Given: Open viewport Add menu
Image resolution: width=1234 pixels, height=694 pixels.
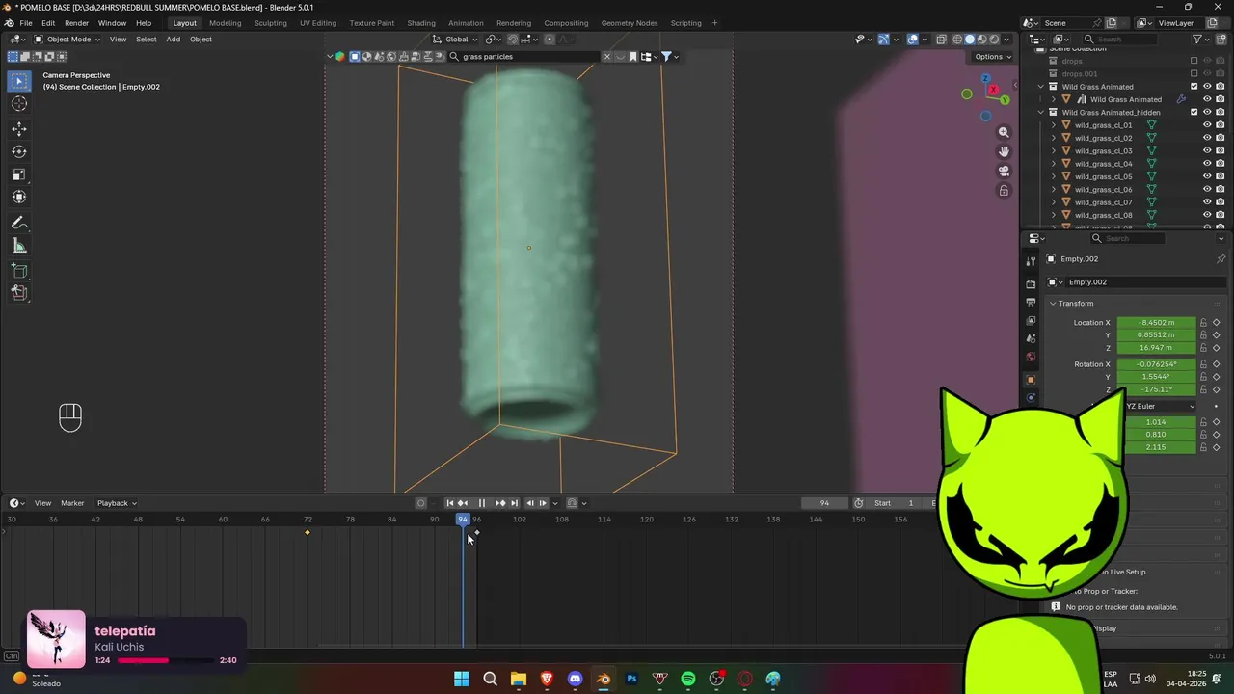Looking at the screenshot, I should [173, 40].
